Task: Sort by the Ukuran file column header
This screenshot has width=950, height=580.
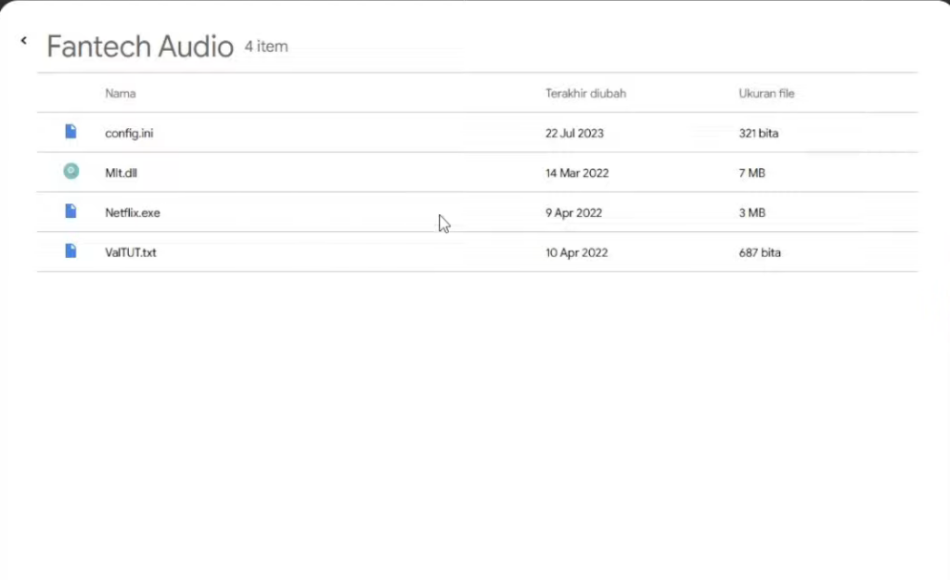Action: pyautogui.click(x=766, y=94)
